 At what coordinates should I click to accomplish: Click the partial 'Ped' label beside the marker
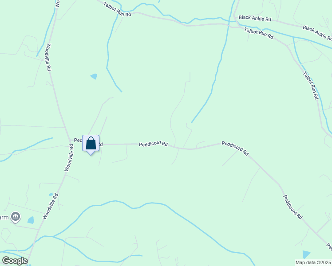click(78, 140)
